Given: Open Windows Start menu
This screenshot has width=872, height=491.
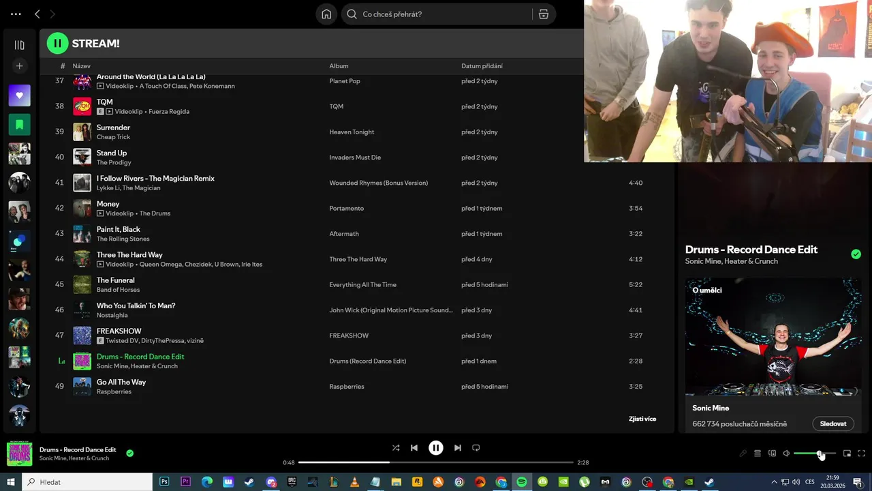Looking at the screenshot, I should point(11,481).
